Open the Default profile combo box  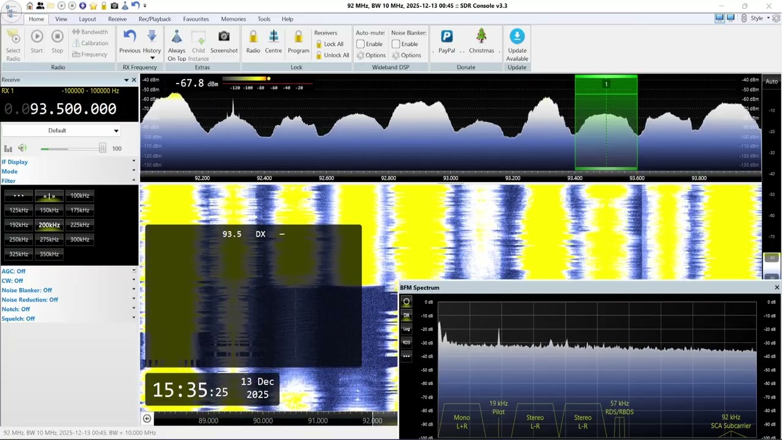click(x=60, y=130)
